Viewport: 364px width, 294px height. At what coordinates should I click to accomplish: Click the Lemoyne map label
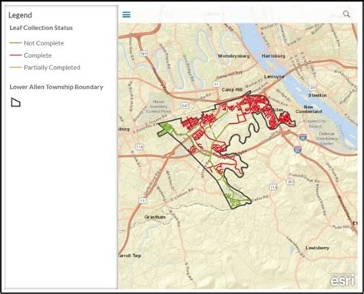point(274,77)
